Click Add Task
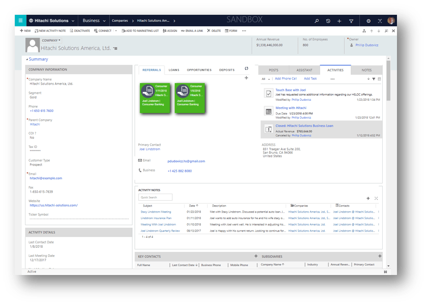The width and height of the screenshot is (427, 305). point(310,79)
